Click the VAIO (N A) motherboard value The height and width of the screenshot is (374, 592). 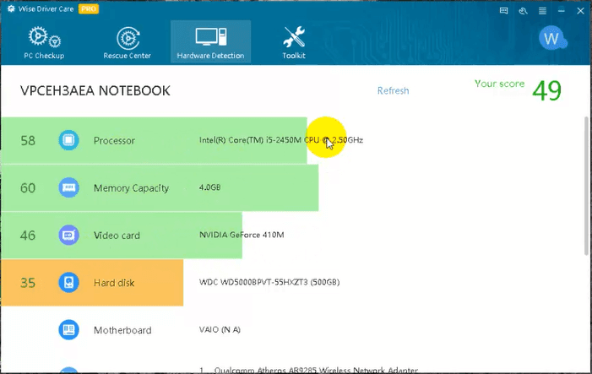click(220, 329)
